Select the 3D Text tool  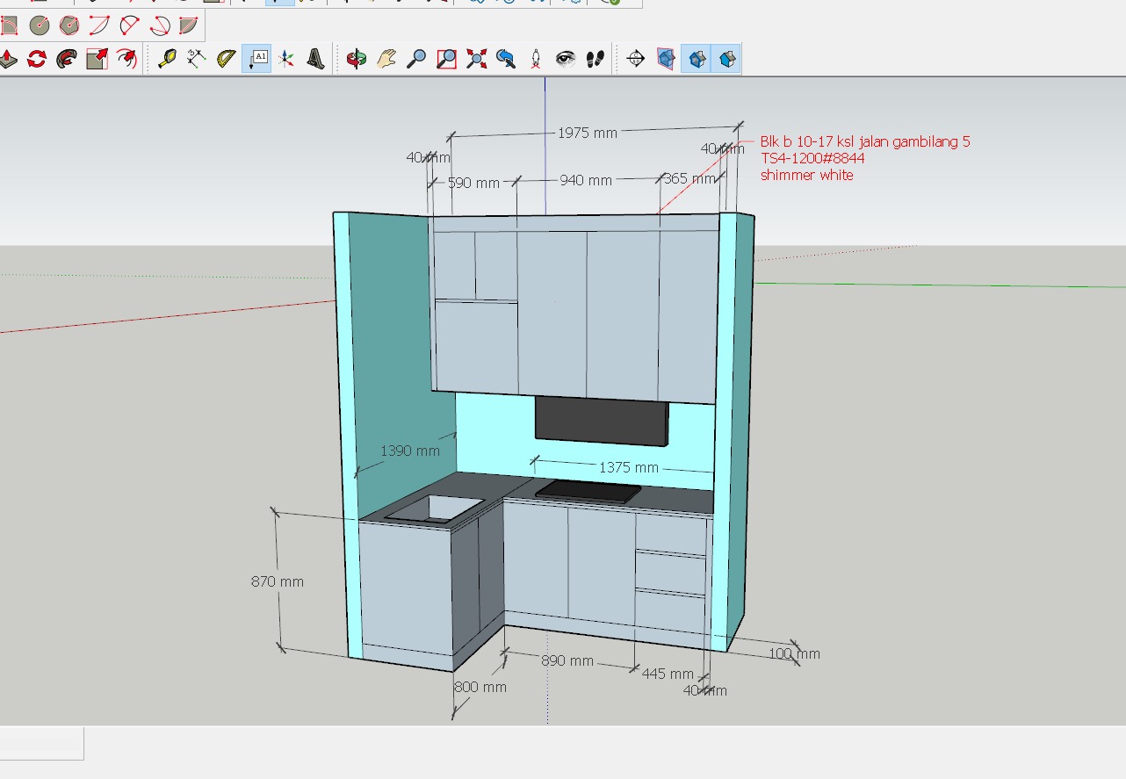(x=315, y=59)
